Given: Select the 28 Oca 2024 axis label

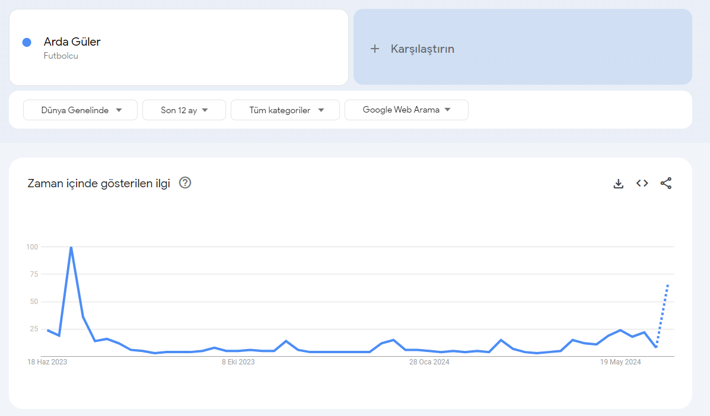Looking at the screenshot, I should (429, 362).
